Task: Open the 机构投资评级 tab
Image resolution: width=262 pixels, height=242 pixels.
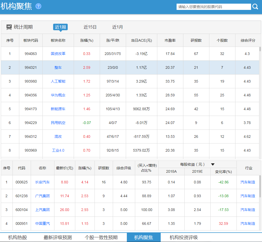Action: click(184, 237)
